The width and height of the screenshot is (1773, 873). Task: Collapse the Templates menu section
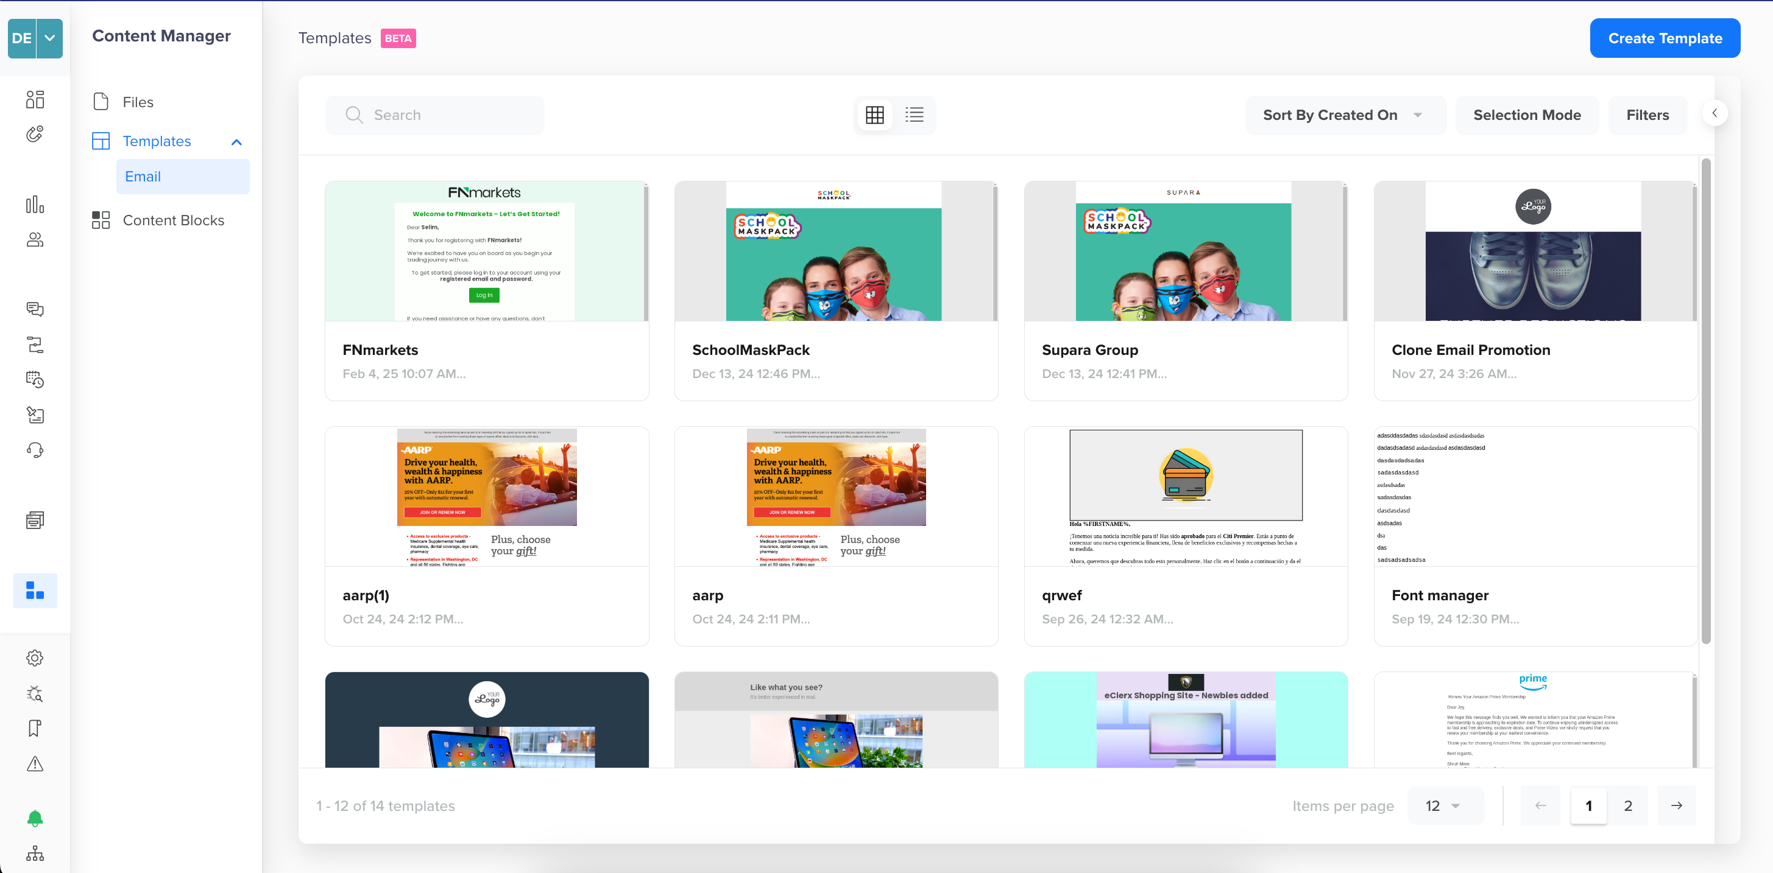(236, 142)
